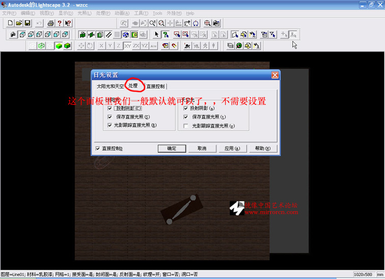Click the 帮助(H) button
Viewport: 385px width, 279px height.
263,149
